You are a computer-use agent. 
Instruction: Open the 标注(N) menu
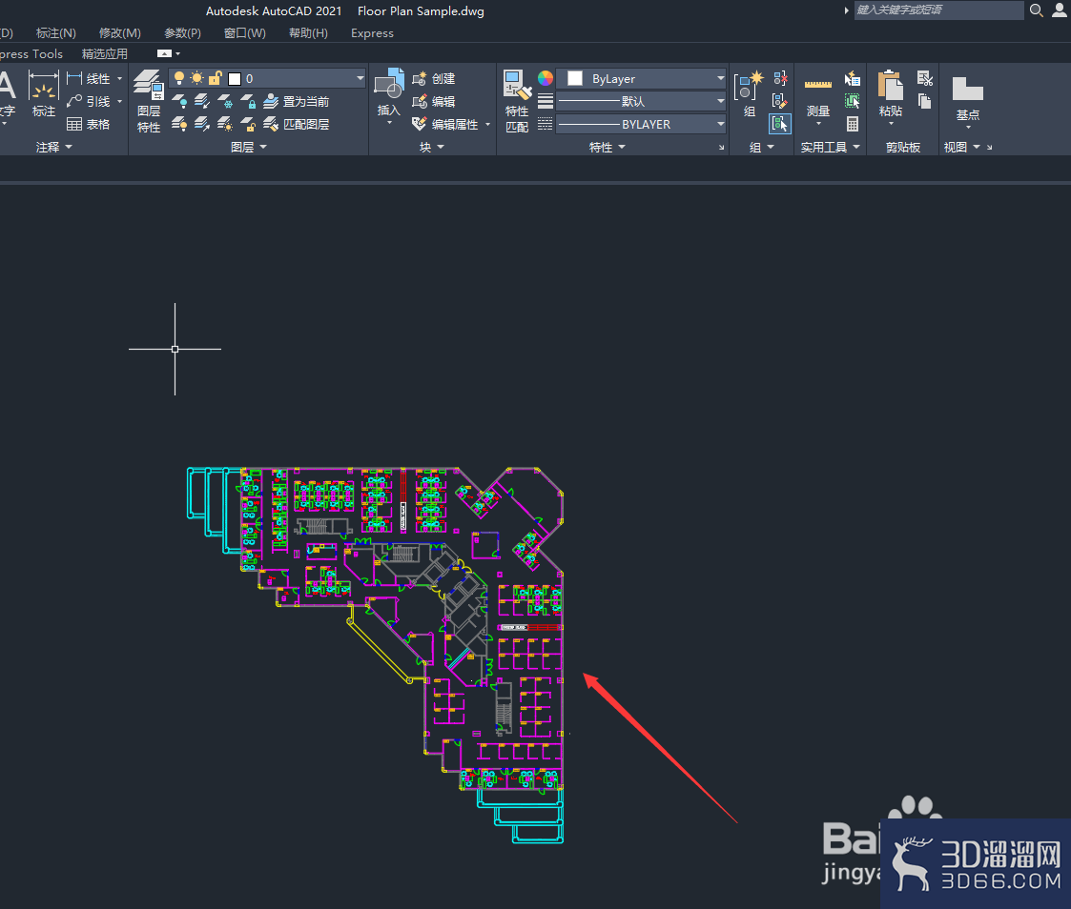[56, 32]
